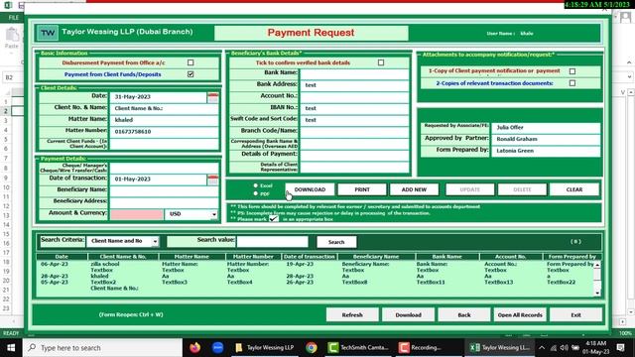Click the Refresh button

352,315
